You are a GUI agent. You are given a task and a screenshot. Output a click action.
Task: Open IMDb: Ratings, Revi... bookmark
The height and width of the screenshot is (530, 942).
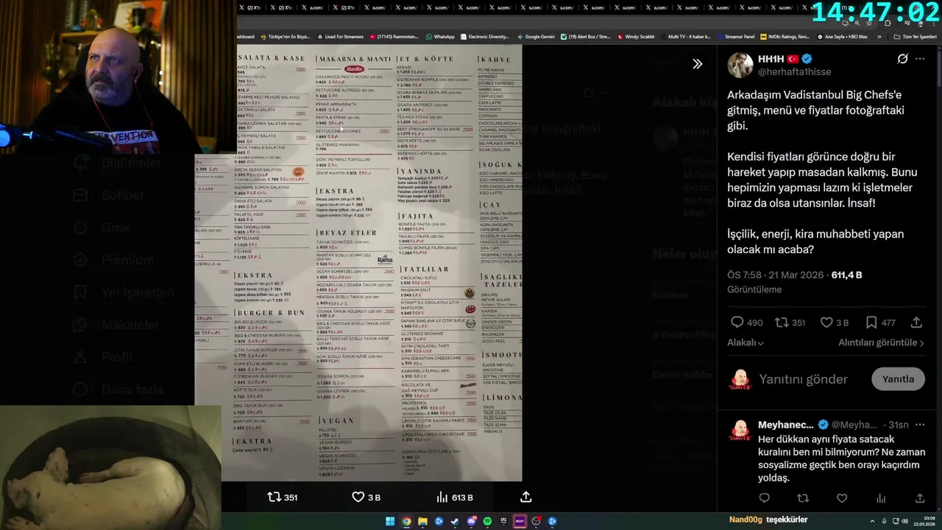785,36
